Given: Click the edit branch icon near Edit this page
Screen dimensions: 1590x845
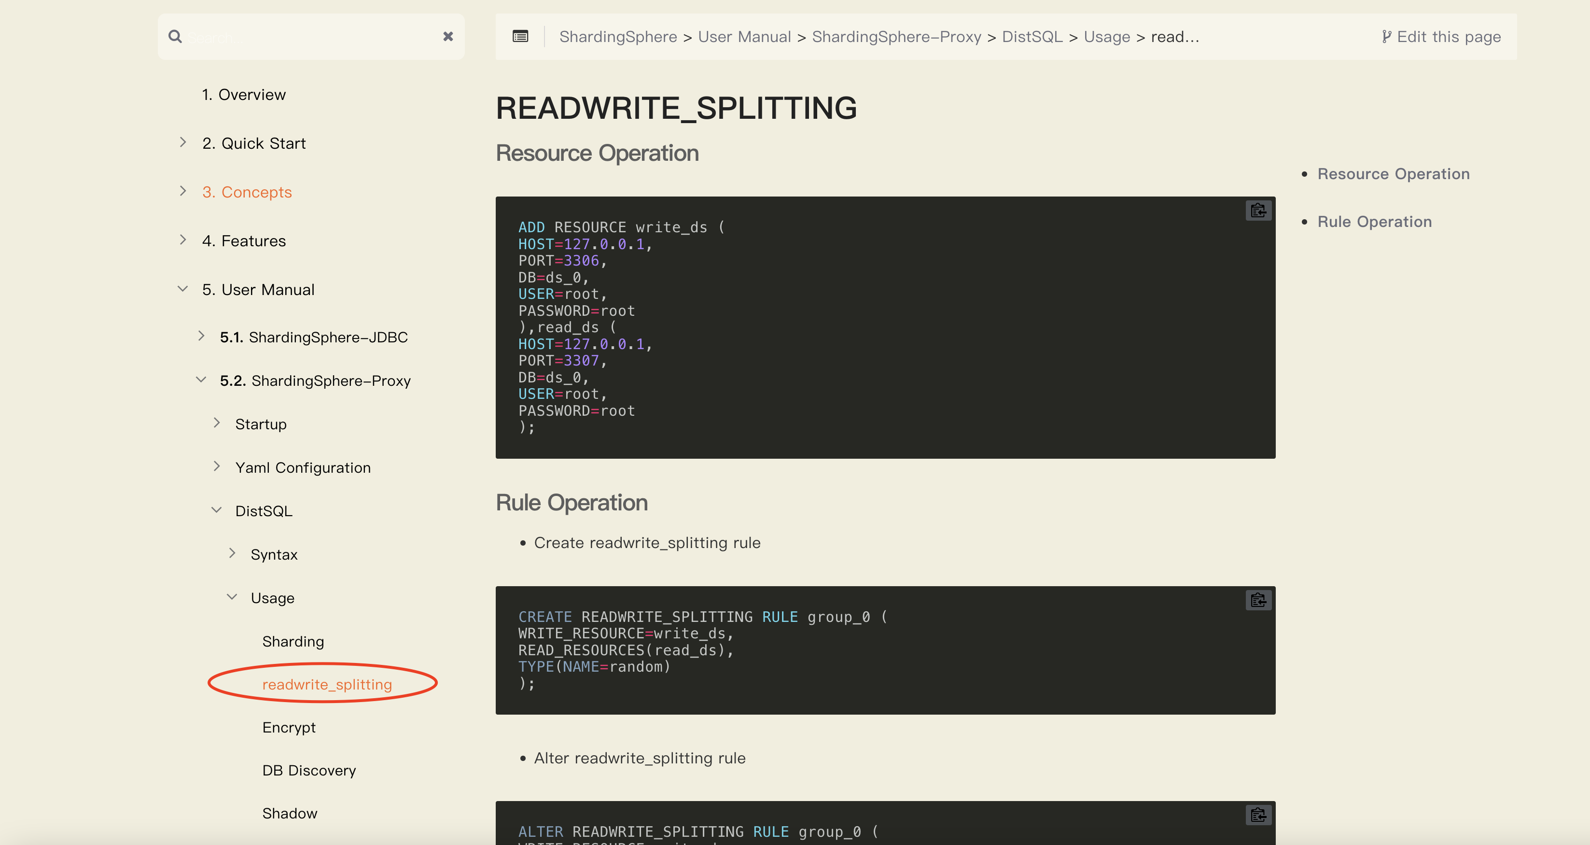Looking at the screenshot, I should click(x=1387, y=36).
